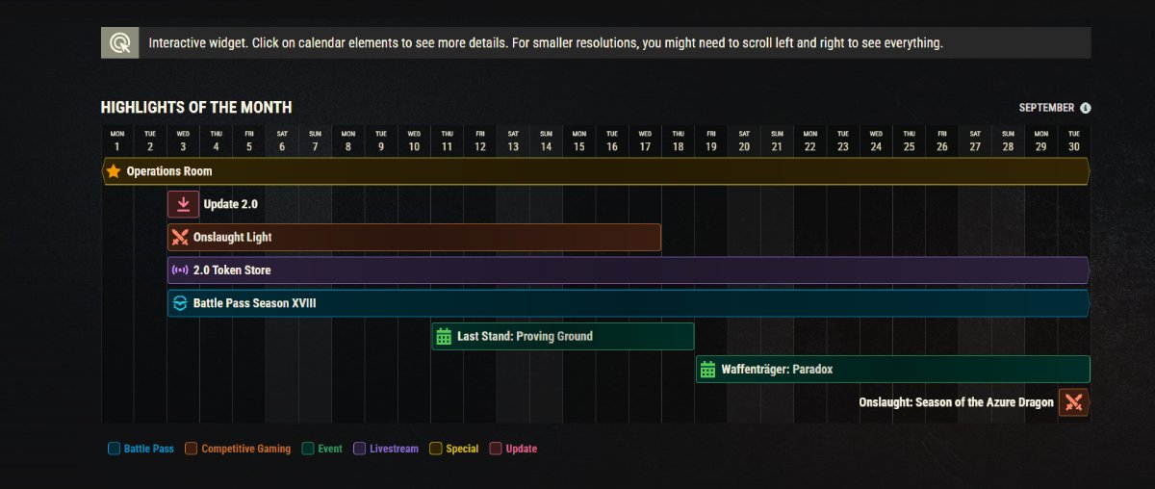The image size is (1155, 489).
Task: Click the interactive widget cursor icon
Action: click(x=120, y=42)
